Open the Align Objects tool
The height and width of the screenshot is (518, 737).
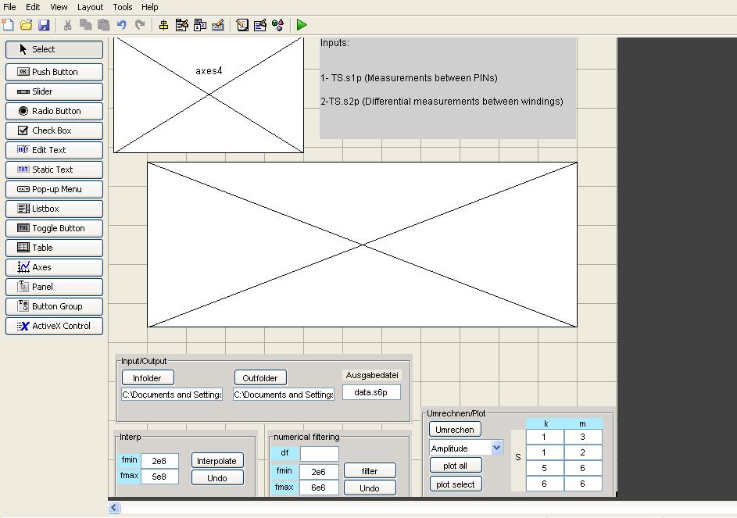(164, 25)
